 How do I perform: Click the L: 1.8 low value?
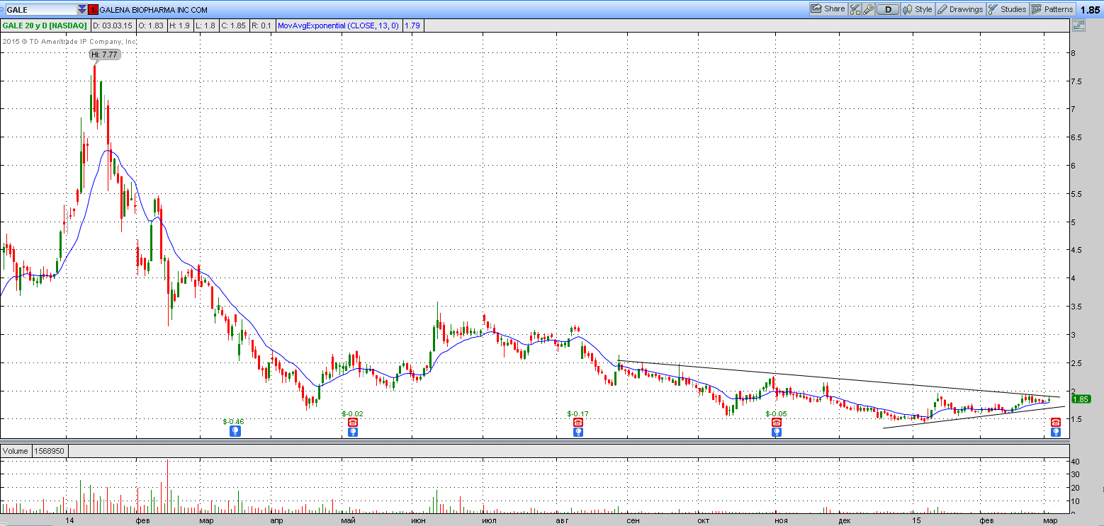point(205,25)
